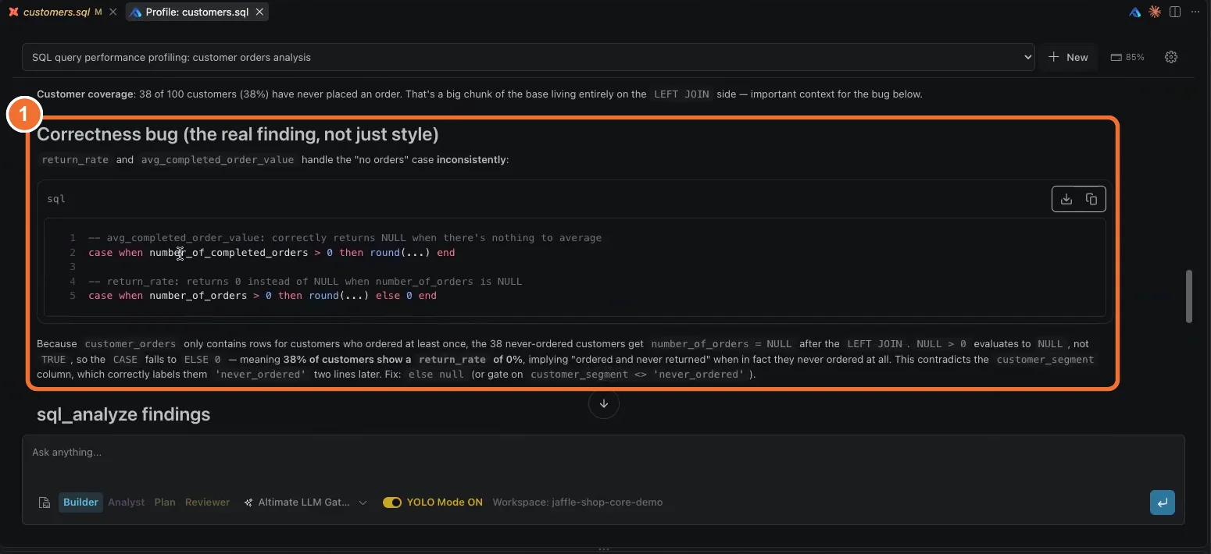This screenshot has width=1211, height=554.
Task: Open the Altimate logo icon in the editor toolbar
Action: [x=1135, y=12]
